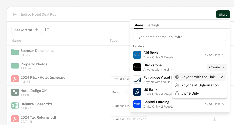
Task: Choose Anyone at Organization access
Action: coord(200,85)
